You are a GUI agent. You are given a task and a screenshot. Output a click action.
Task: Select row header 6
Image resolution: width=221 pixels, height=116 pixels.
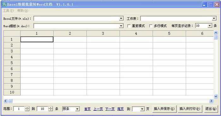pos(12,69)
